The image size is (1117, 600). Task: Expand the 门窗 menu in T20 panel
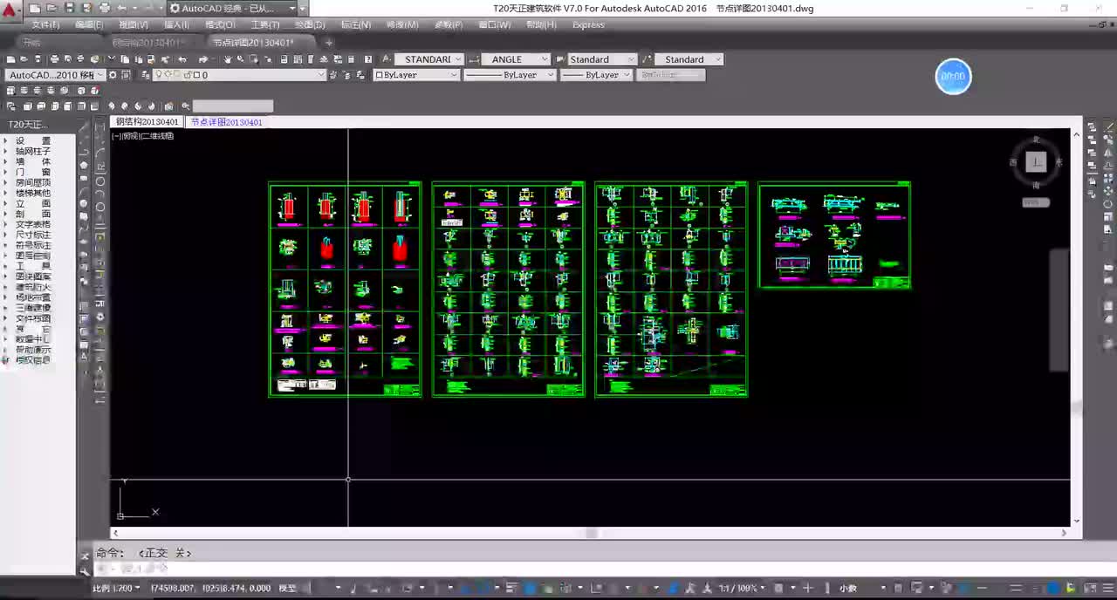(33, 172)
